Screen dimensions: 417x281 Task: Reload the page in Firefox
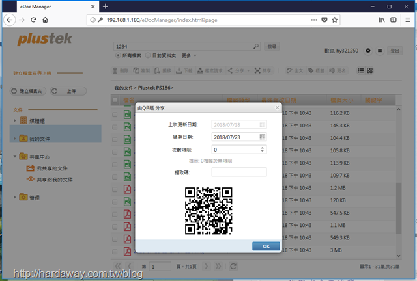[x=33, y=20]
